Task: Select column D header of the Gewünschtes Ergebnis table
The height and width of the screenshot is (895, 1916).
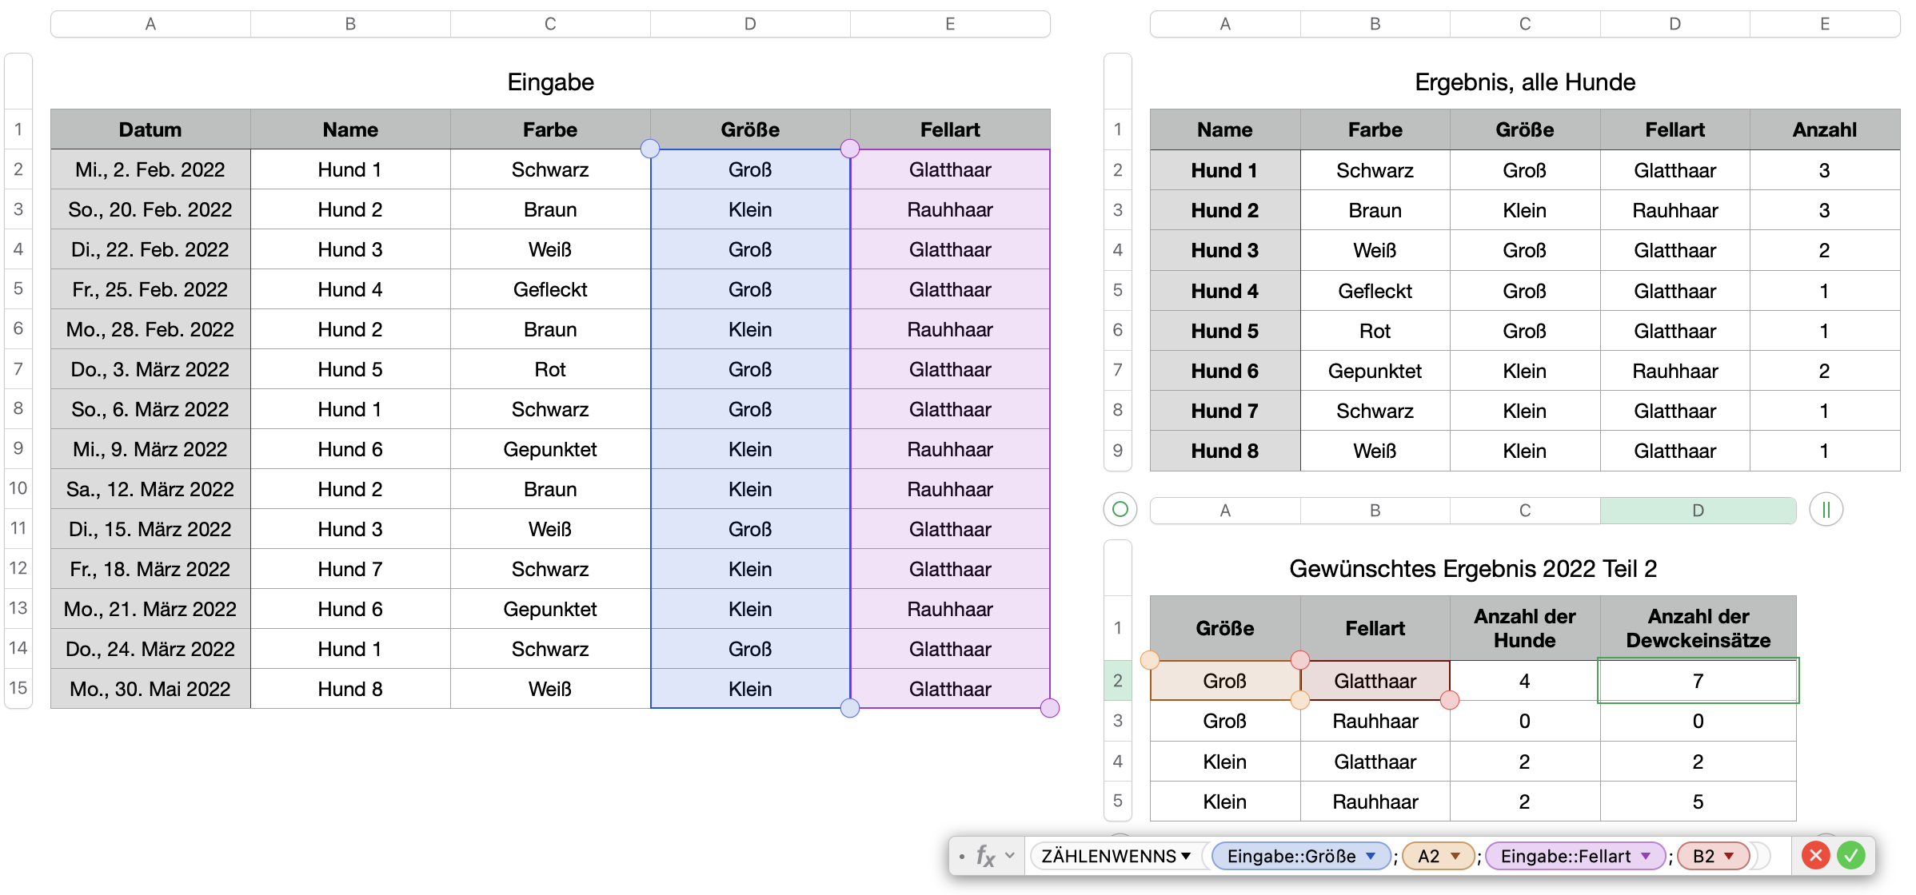Action: point(1698,511)
